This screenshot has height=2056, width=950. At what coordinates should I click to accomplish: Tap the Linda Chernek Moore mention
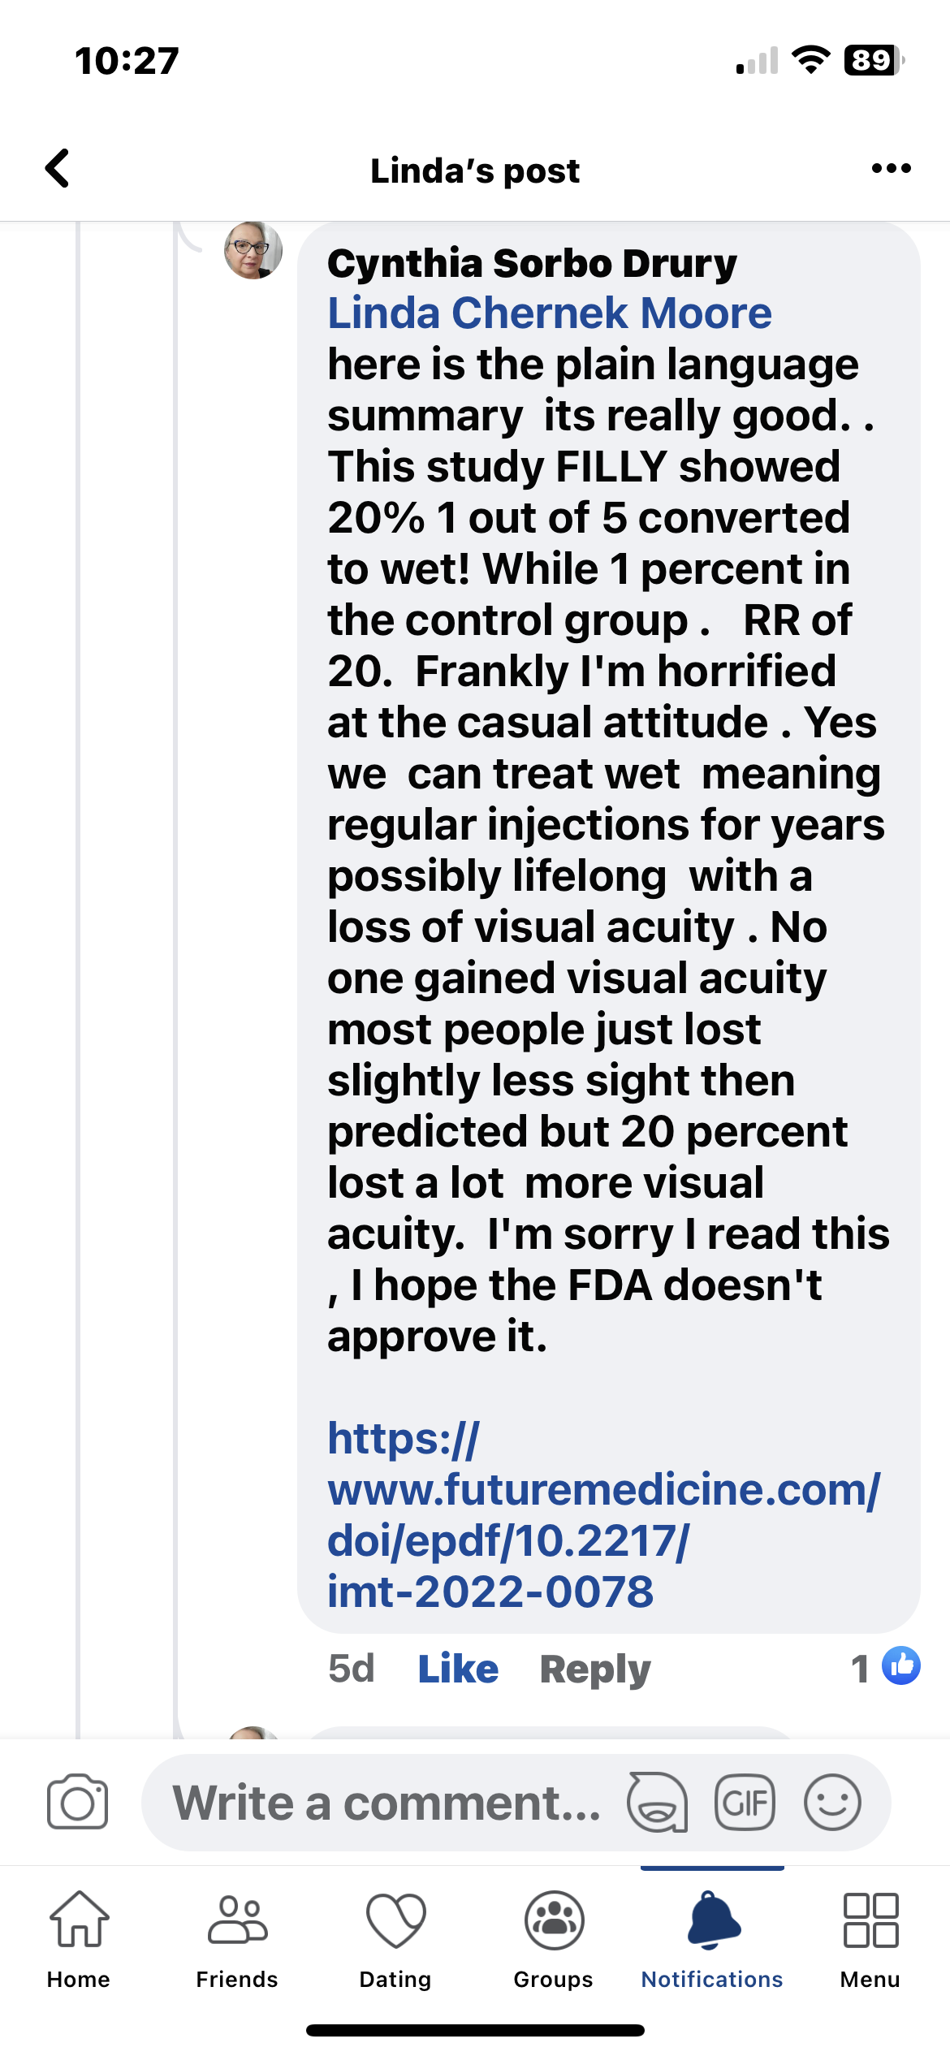[x=550, y=313]
